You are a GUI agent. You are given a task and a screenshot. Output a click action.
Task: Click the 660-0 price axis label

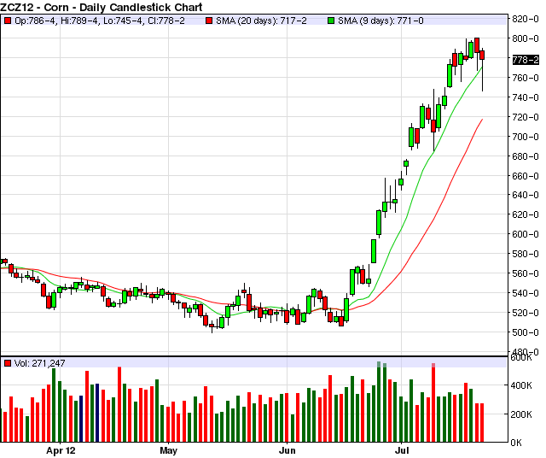[526, 176]
